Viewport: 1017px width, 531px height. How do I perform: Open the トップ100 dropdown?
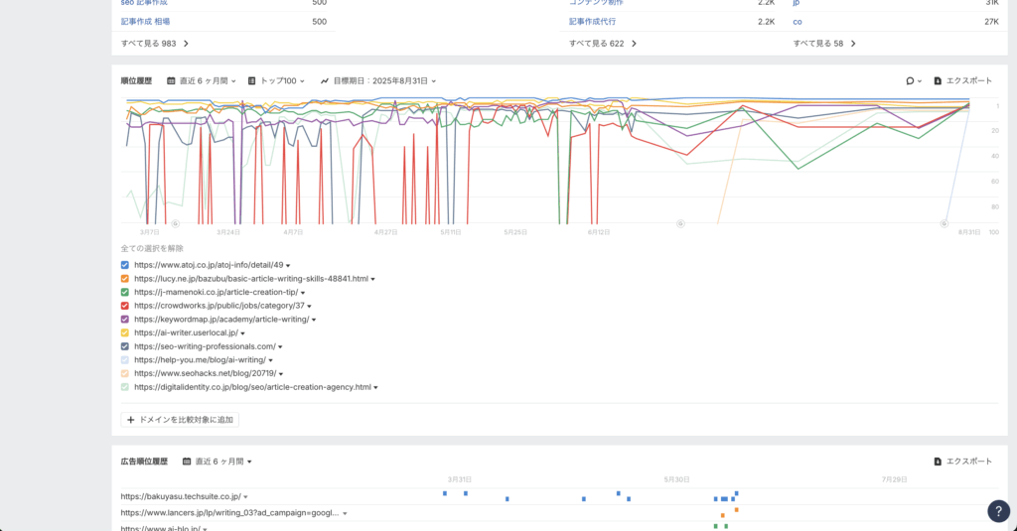point(276,81)
